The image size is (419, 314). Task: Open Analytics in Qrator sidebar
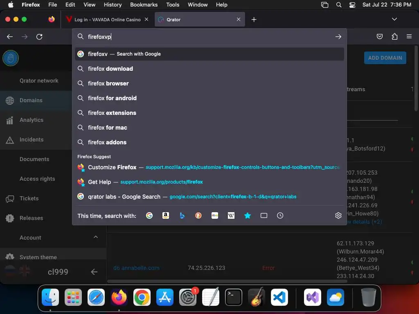(x=36, y=120)
